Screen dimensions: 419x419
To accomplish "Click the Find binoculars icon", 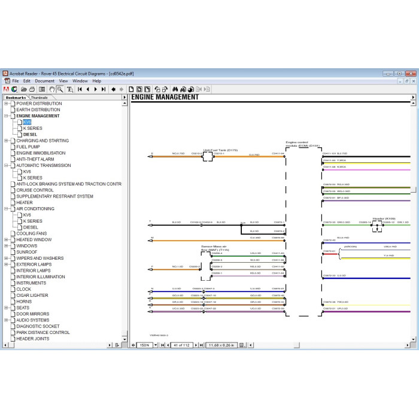I will click(x=175, y=89).
